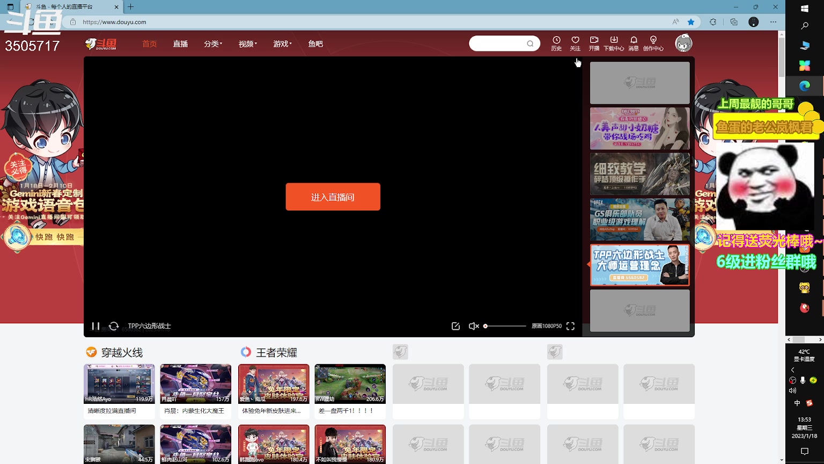The image size is (824, 464).
Task: Go to 首页 home tab
Action: click(x=150, y=44)
